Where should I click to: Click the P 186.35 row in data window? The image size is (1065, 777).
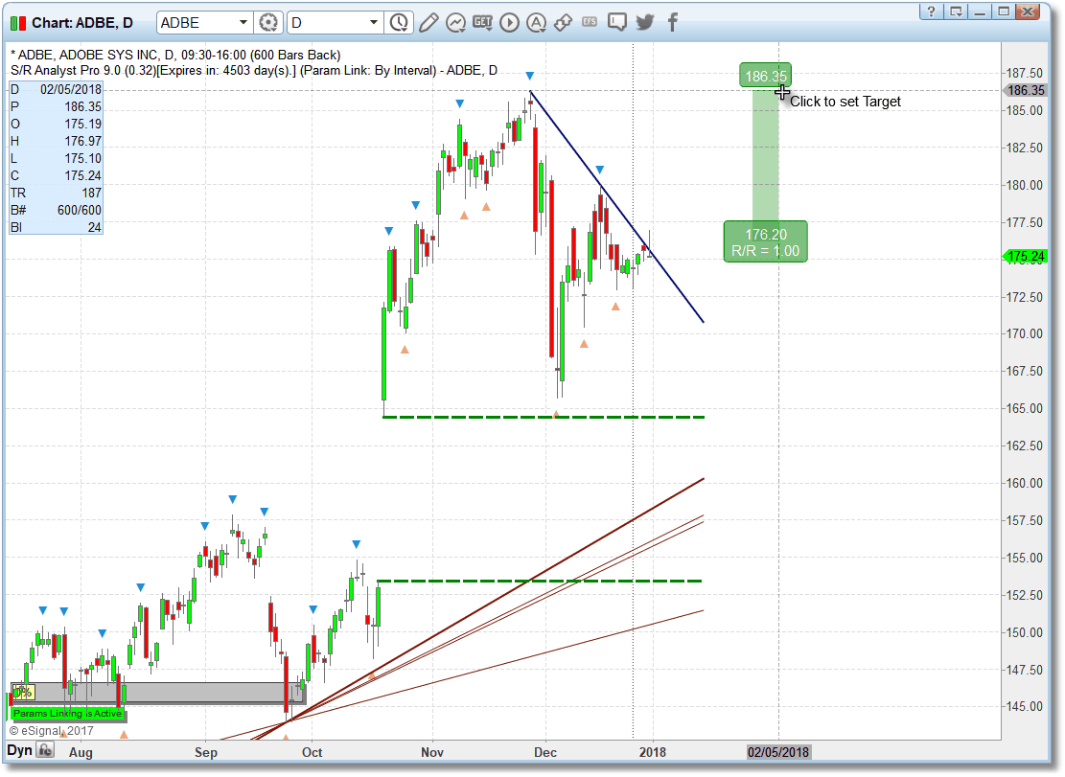pyautogui.click(x=56, y=106)
